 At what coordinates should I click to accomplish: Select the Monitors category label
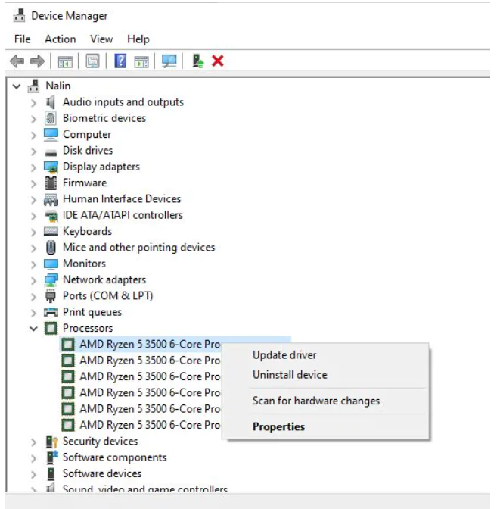[84, 264]
